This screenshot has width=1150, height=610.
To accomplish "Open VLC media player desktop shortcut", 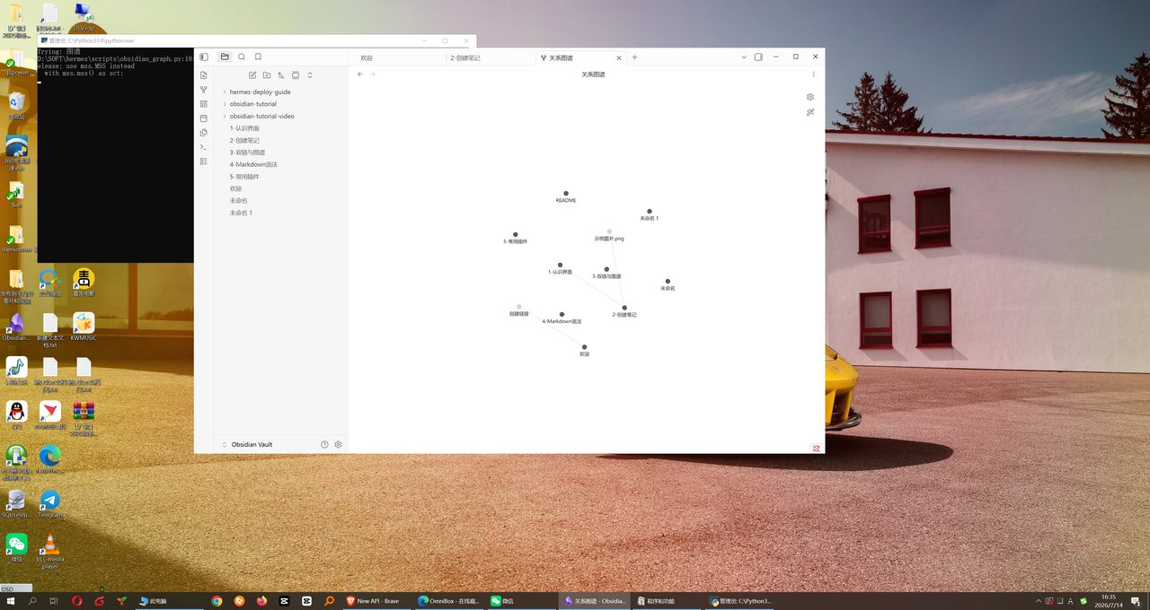I will (50, 552).
